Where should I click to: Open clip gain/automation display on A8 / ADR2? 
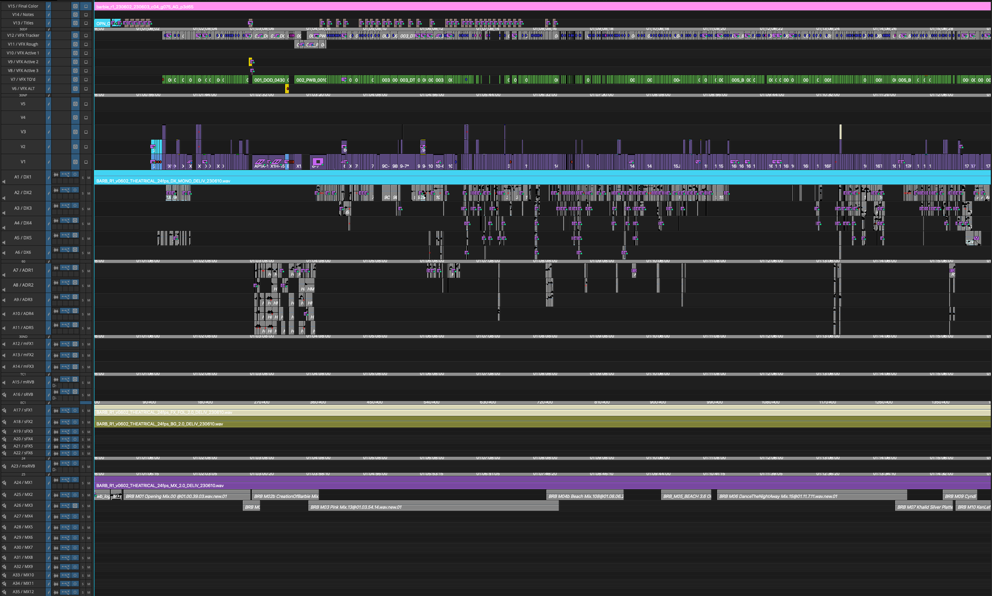(x=66, y=282)
